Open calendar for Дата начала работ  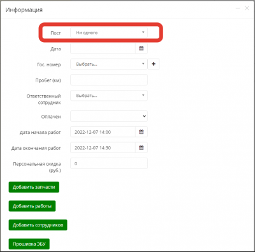[142, 132]
